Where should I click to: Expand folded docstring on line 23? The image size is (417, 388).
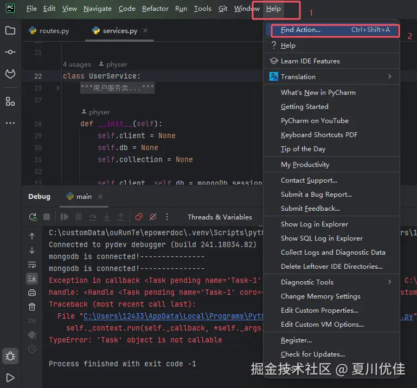[57, 88]
